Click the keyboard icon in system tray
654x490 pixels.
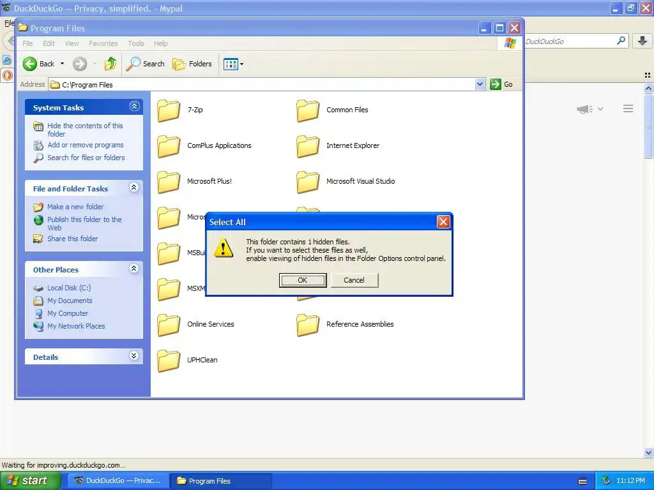click(582, 481)
